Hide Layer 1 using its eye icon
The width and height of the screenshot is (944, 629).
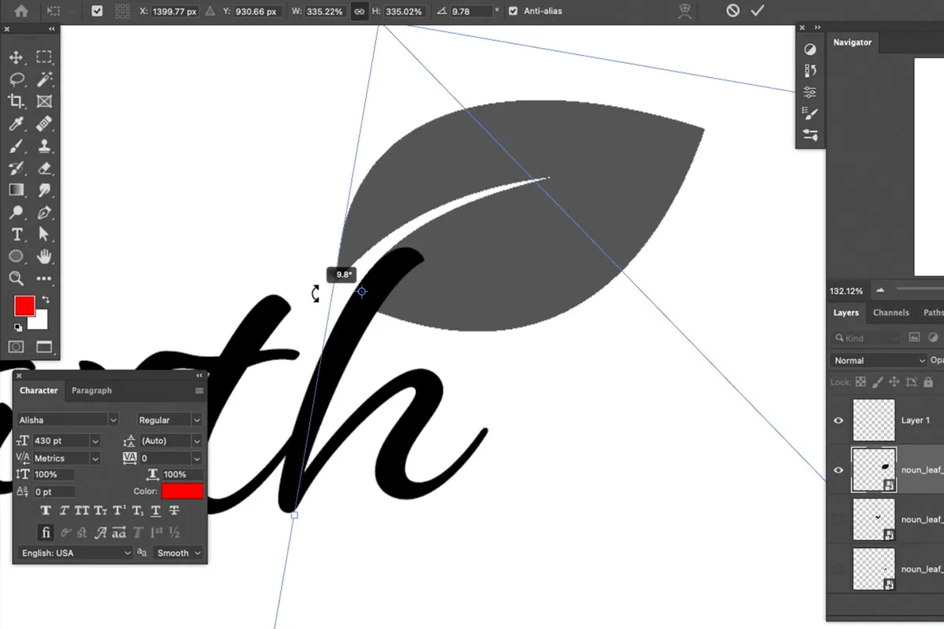coord(838,420)
